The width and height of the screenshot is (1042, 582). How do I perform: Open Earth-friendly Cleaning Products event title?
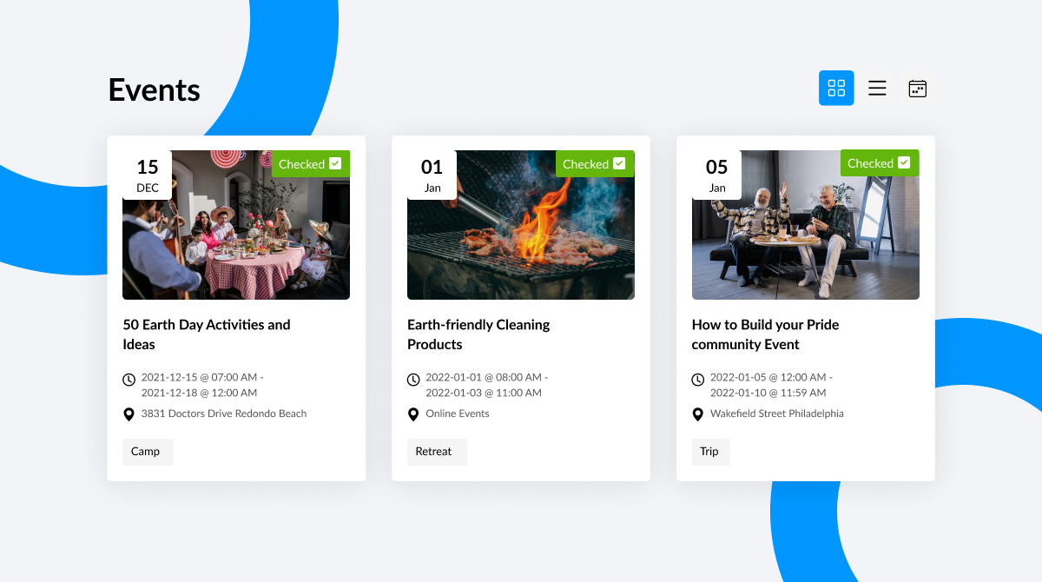pos(478,334)
